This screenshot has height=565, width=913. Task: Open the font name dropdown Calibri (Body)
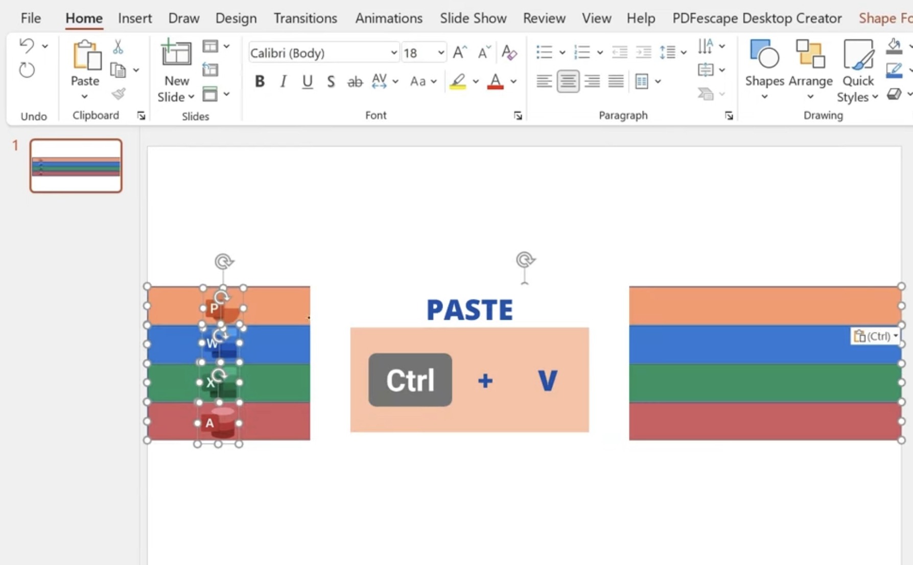point(393,53)
